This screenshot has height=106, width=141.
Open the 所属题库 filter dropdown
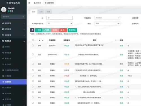(x=107, y=18)
